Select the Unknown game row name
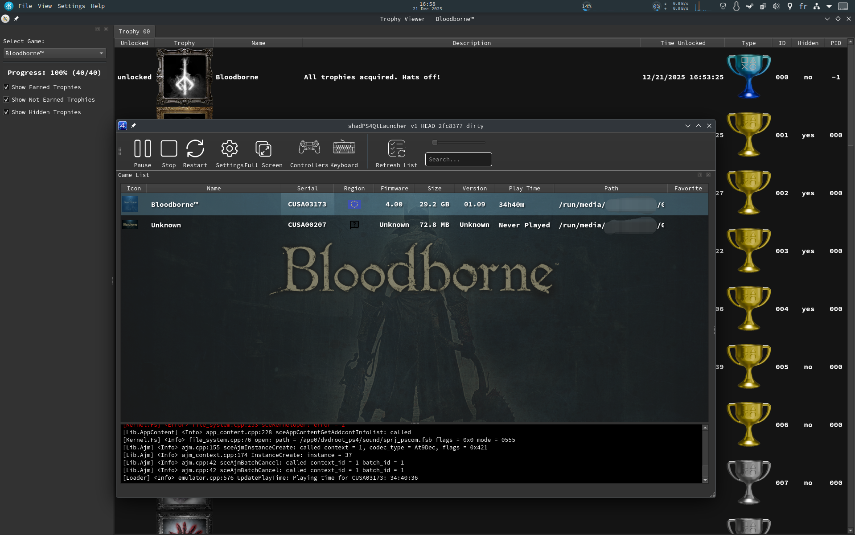 pyautogui.click(x=166, y=225)
